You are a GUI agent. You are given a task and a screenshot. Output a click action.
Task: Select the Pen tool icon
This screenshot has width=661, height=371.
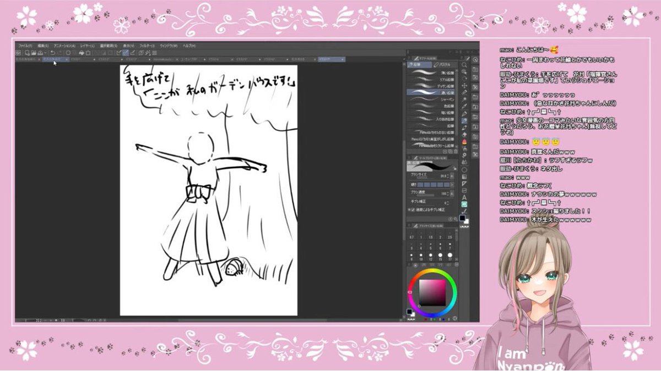tap(464, 113)
